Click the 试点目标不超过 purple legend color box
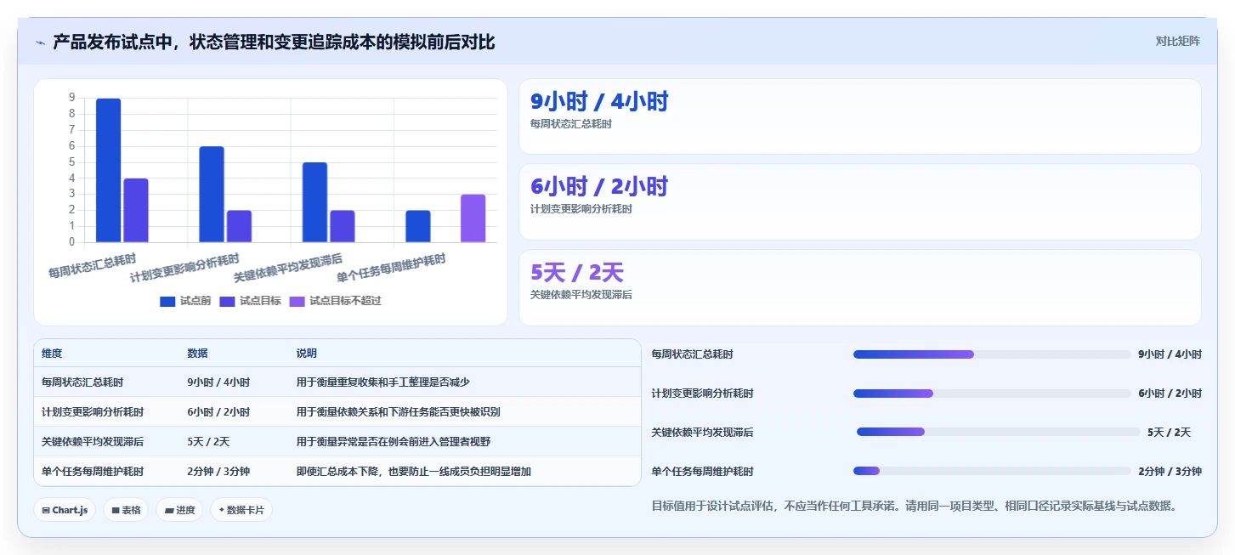The width and height of the screenshot is (1235, 555). click(297, 301)
